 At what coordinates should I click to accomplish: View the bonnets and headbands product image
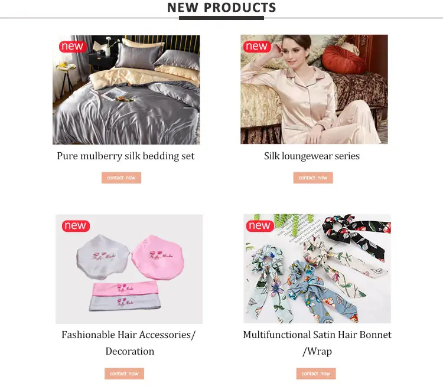click(x=129, y=269)
